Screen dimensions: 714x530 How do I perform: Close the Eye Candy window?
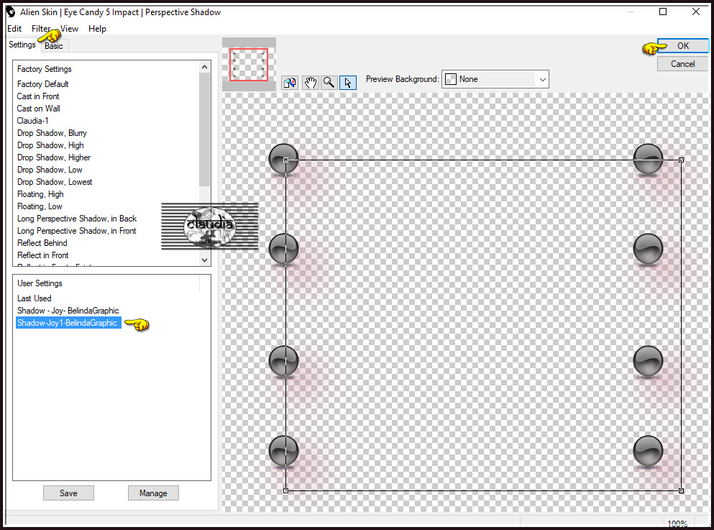click(696, 12)
